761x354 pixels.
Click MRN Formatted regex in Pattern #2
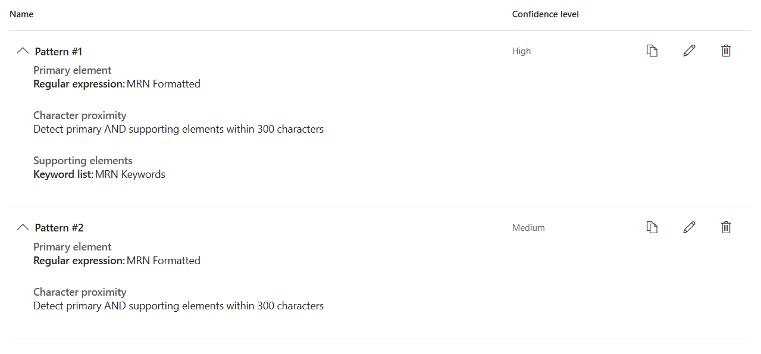(x=164, y=261)
